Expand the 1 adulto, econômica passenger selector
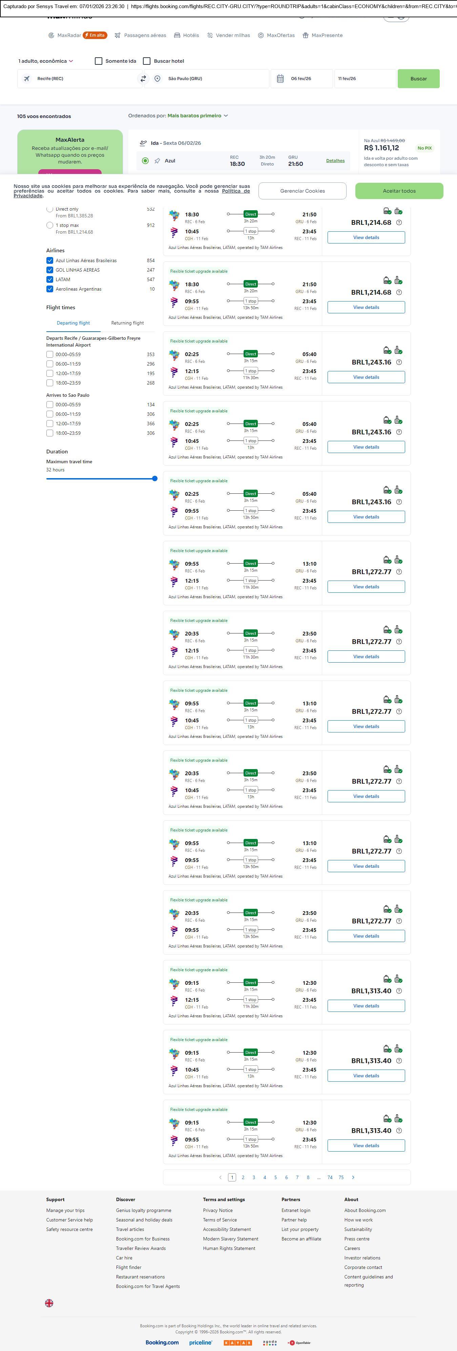The height and width of the screenshot is (1351, 457). point(46,61)
